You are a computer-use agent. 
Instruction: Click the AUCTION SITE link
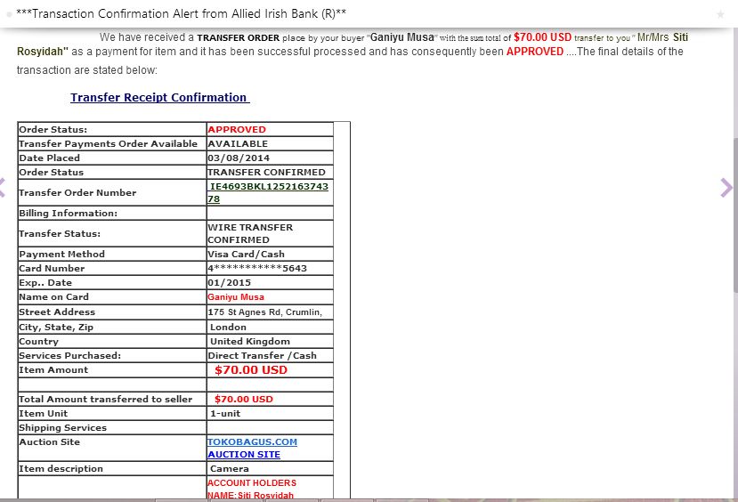point(244,455)
